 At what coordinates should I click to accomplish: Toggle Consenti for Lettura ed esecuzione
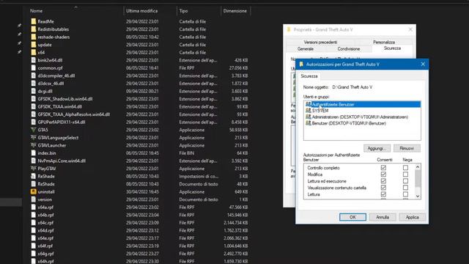383,181
